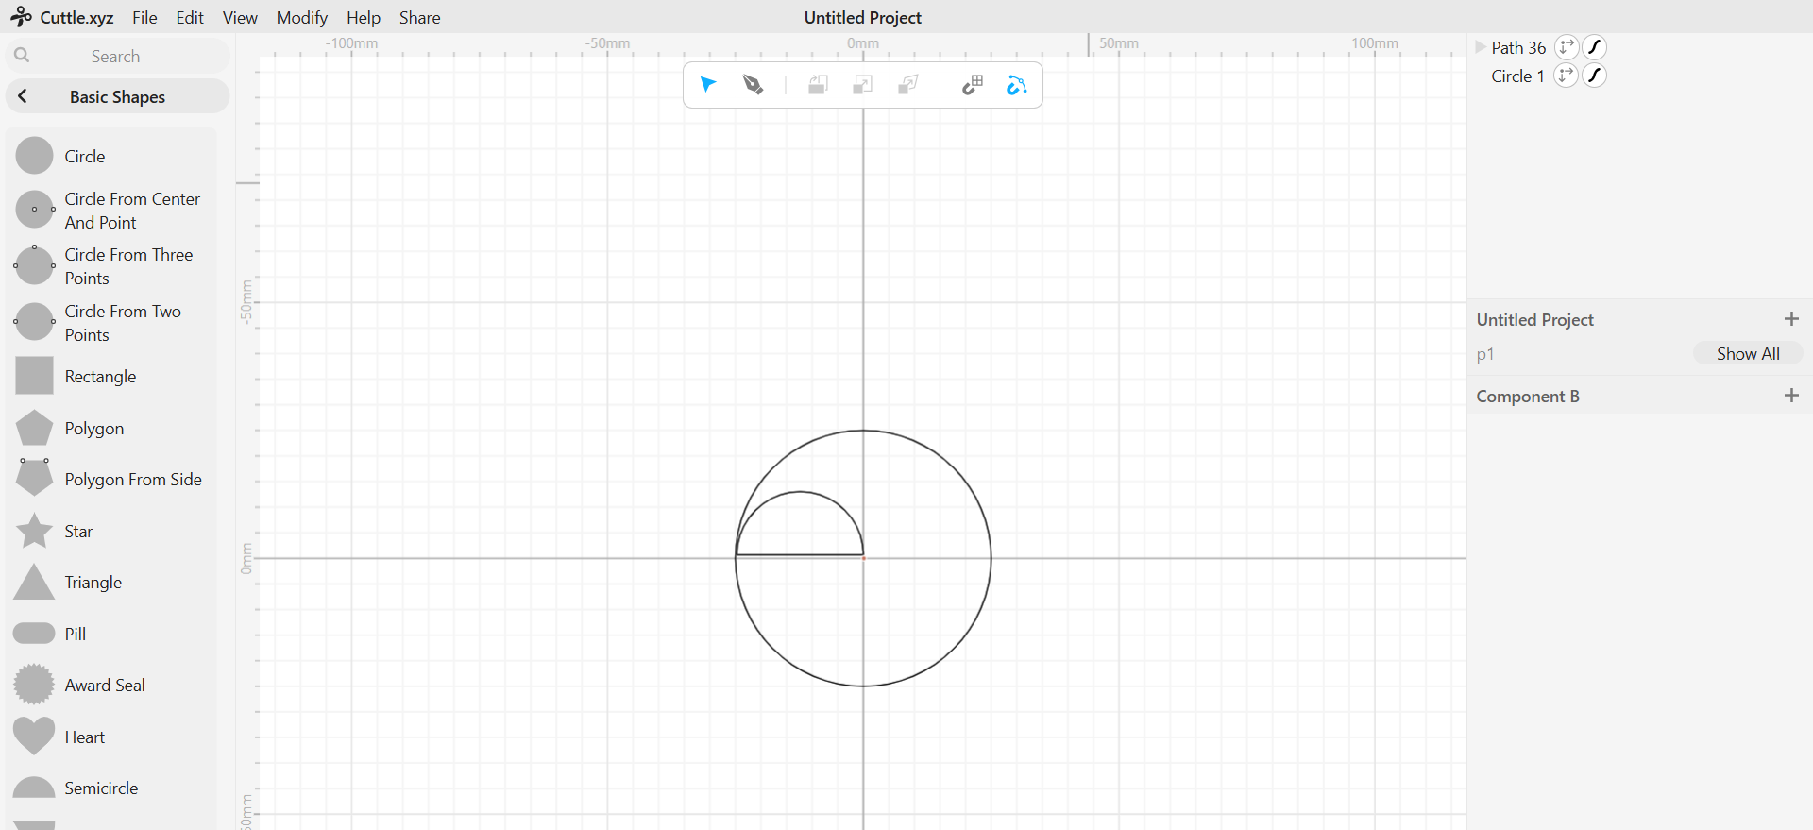Click the Show All button
Viewport: 1813px width, 830px height.
point(1748,353)
